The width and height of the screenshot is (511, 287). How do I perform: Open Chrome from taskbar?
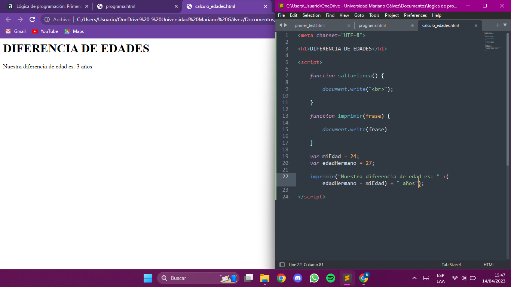pos(281,278)
